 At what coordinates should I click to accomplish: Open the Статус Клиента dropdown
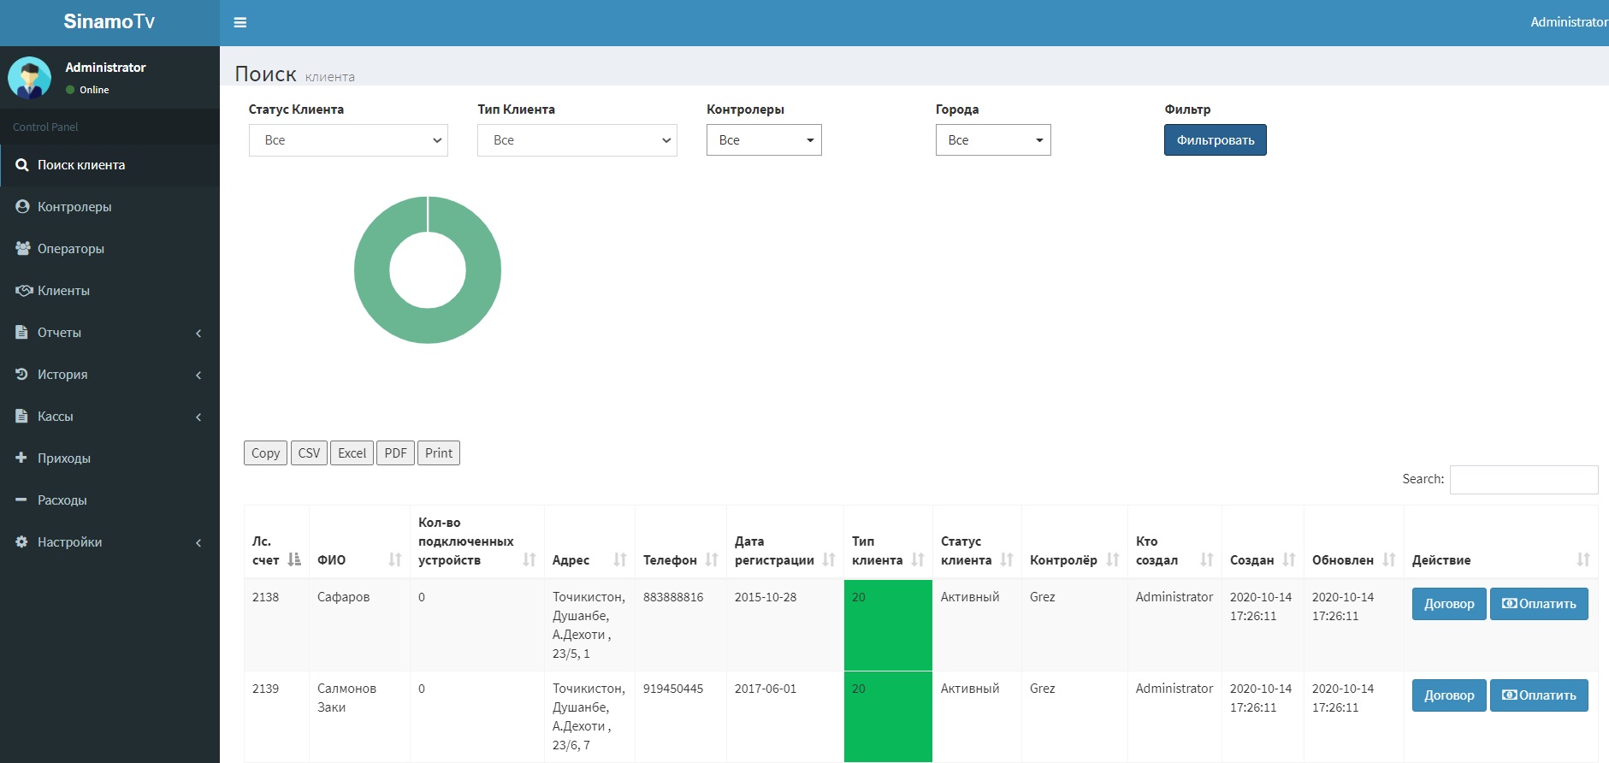pyautogui.click(x=348, y=140)
